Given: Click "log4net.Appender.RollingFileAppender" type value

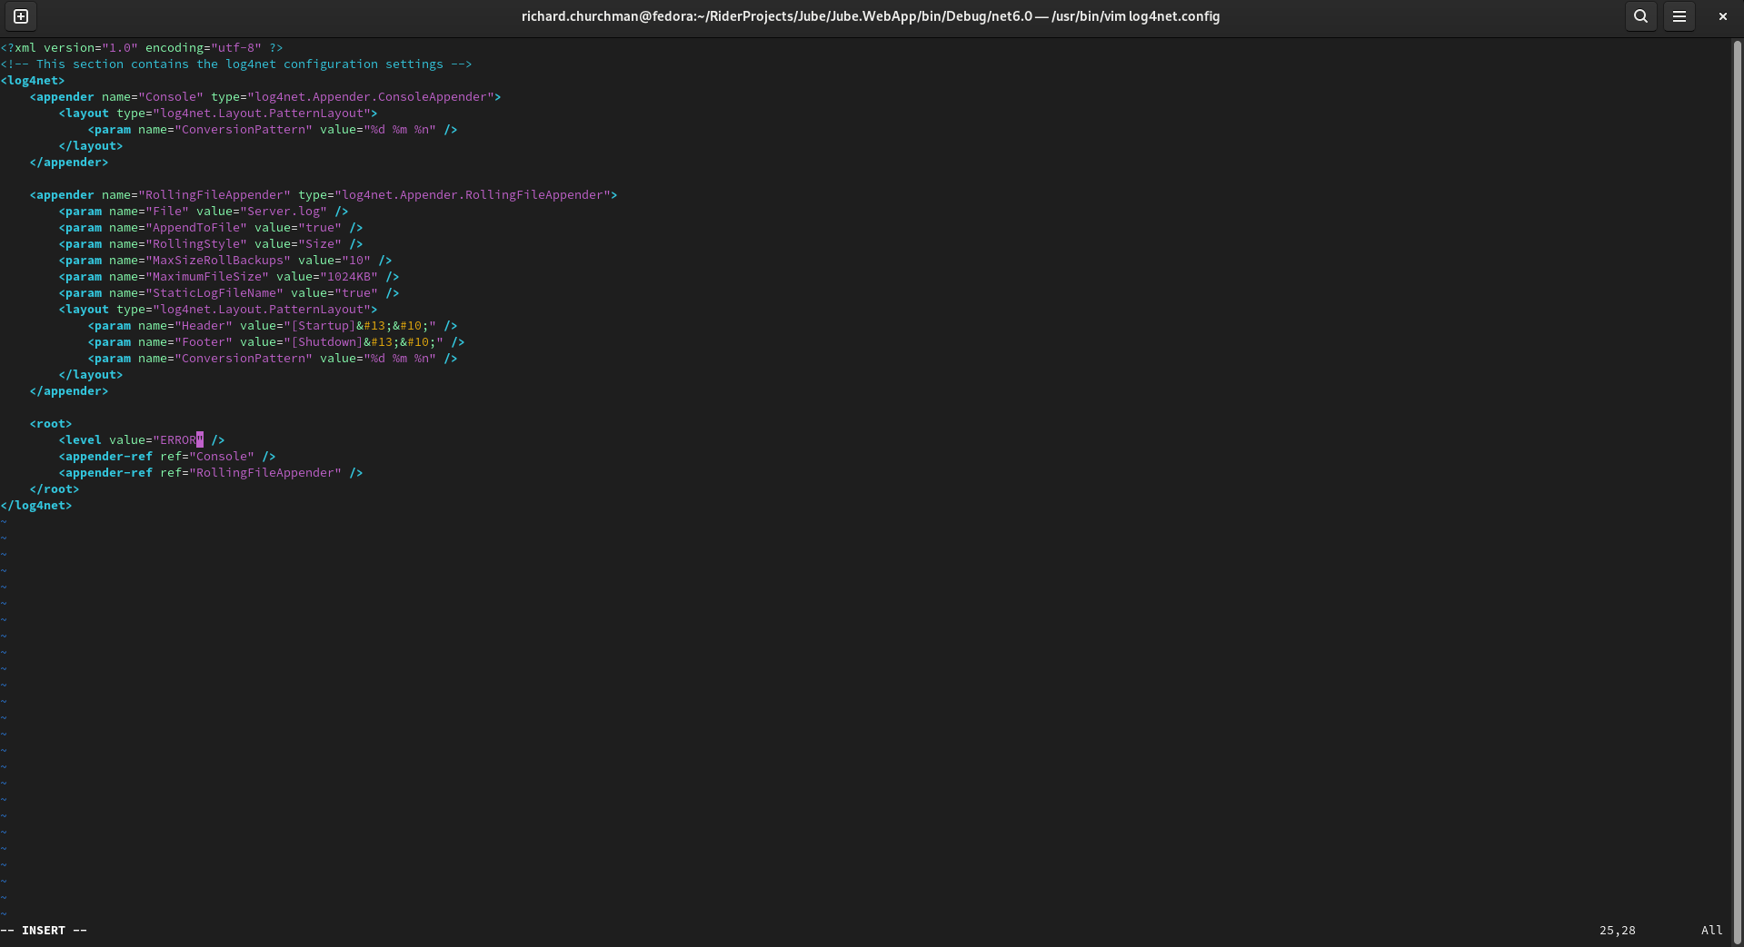Looking at the screenshot, I should [x=473, y=194].
